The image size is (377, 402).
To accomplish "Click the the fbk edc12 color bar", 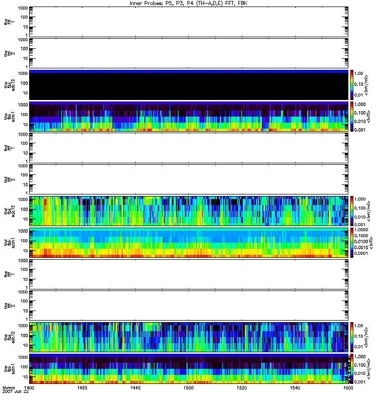I will (x=352, y=337).
